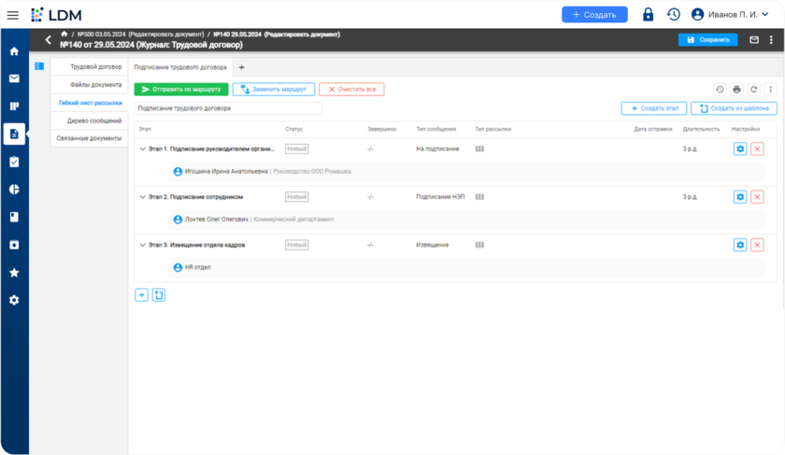Delete Этап 3 with red X icon
Image resolution: width=785 pixels, height=455 pixels.
tap(757, 245)
